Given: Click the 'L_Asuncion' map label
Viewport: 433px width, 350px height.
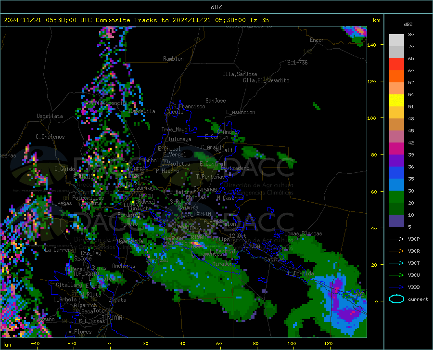Looking at the screenshot, I should [241, 112].
